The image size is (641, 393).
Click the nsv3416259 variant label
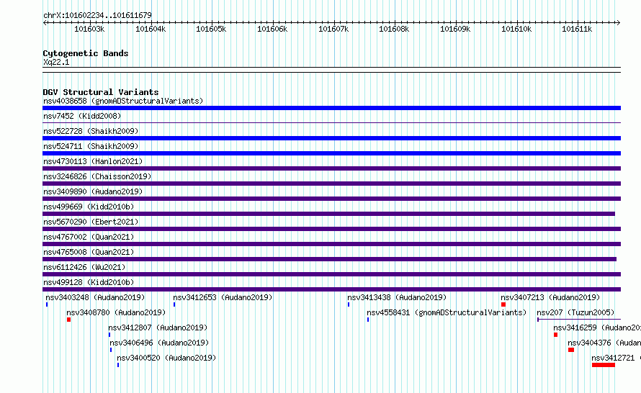[597, 327]
